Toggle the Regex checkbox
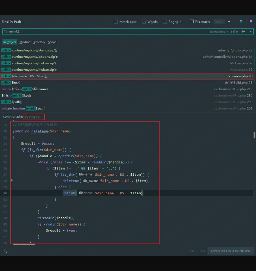 point(165,22)
